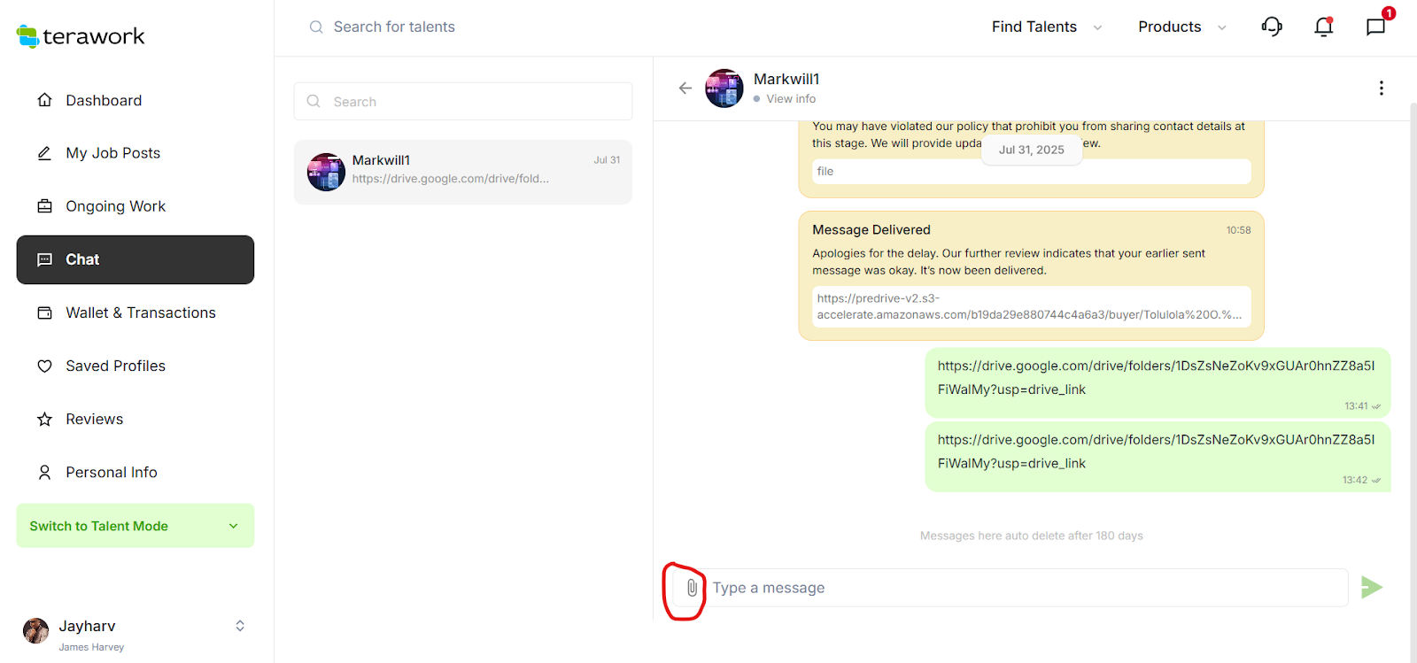This screenshot has height=663, width=1417.
Task: Open the Switch to Talent Mode dropdown
Action: point(135,526)
